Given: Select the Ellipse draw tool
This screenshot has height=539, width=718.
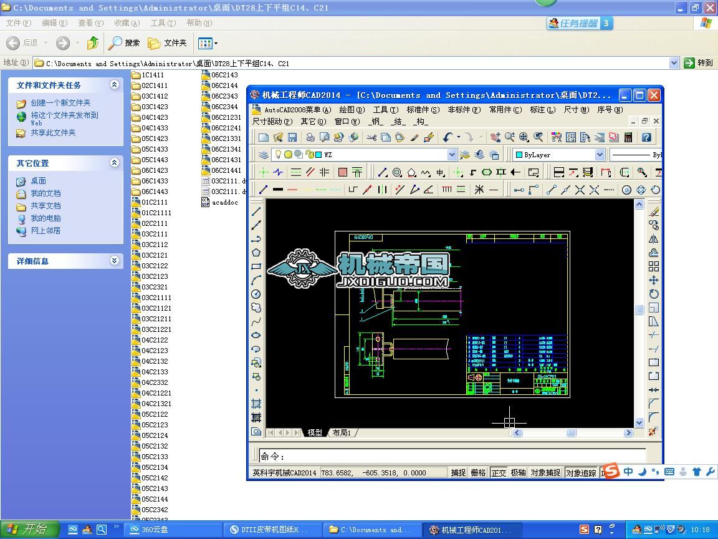Looking at the screenshot, I should point(256,335).
